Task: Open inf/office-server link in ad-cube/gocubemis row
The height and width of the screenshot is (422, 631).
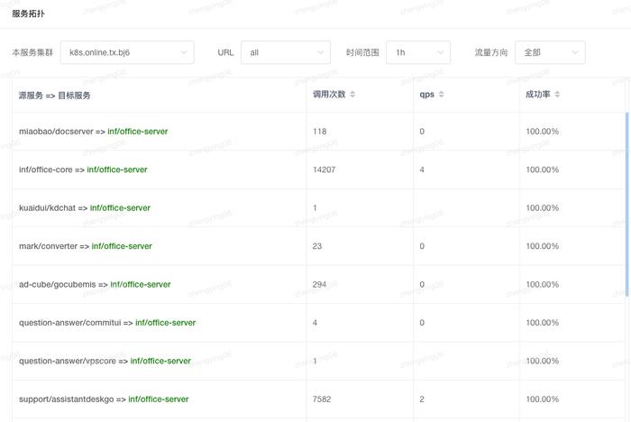Action: point(141,284)
